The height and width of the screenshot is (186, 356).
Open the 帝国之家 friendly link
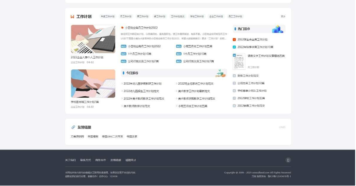pyautogui.click(x=132, y=137)
